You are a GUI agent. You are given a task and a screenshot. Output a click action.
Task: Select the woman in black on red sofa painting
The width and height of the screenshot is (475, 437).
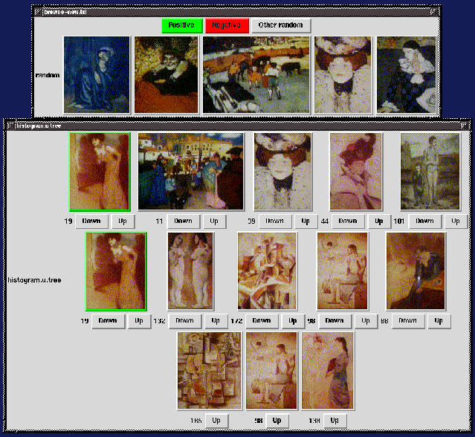coord(167,75)
